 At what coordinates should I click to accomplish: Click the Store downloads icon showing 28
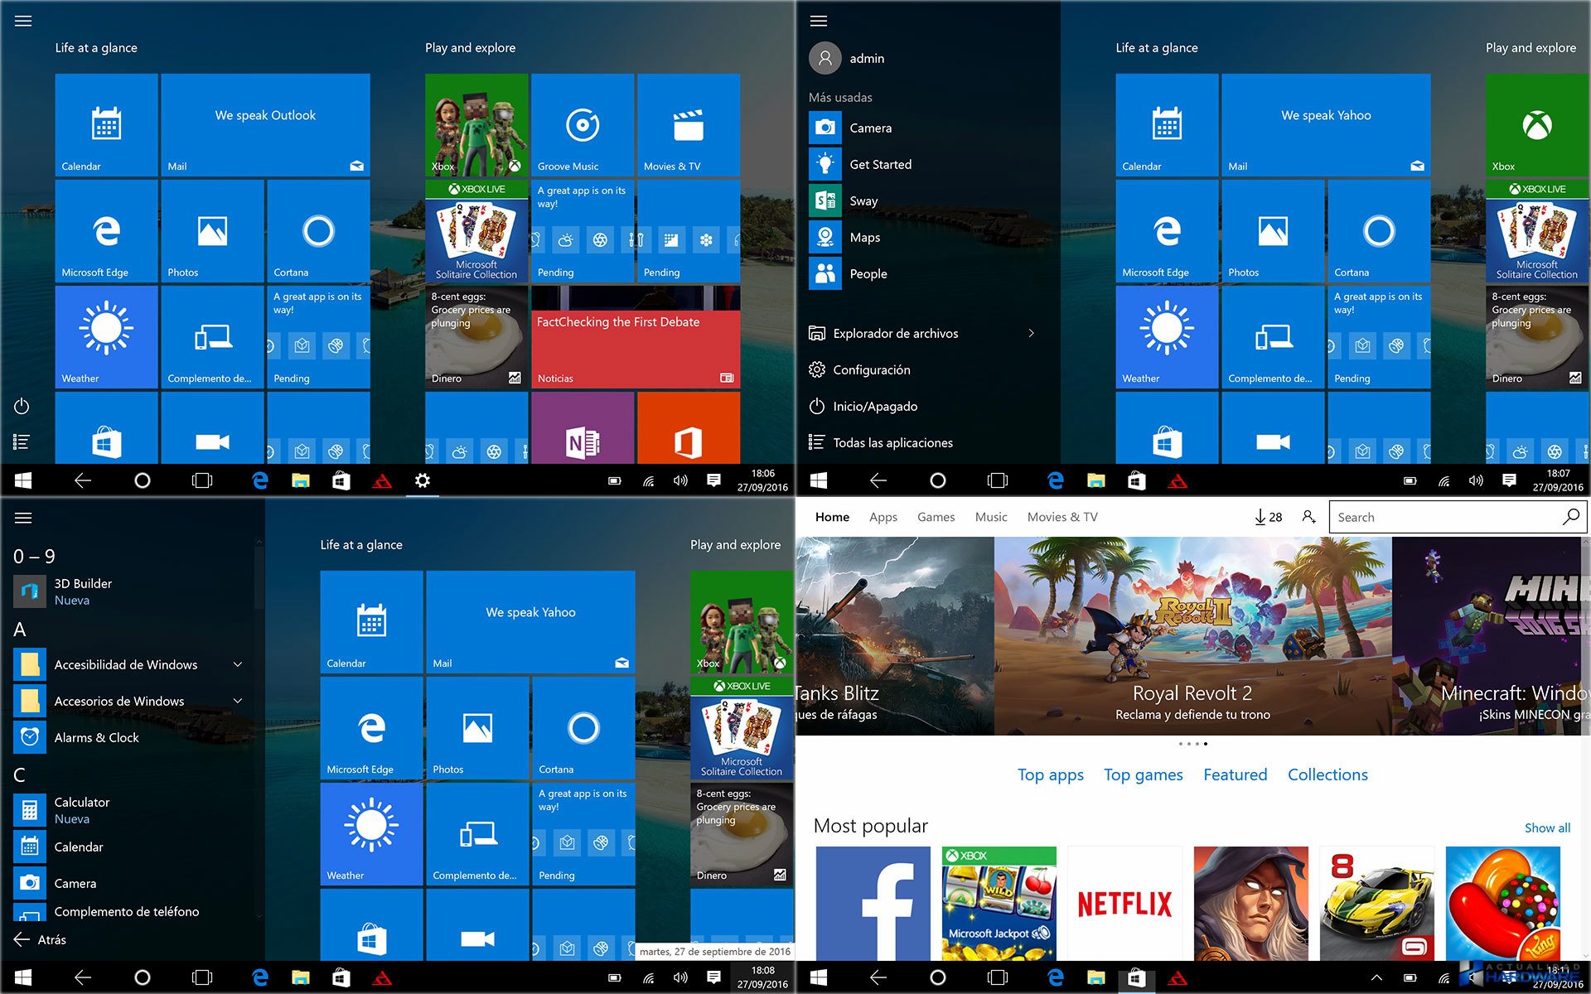(x=1268, y=517)
